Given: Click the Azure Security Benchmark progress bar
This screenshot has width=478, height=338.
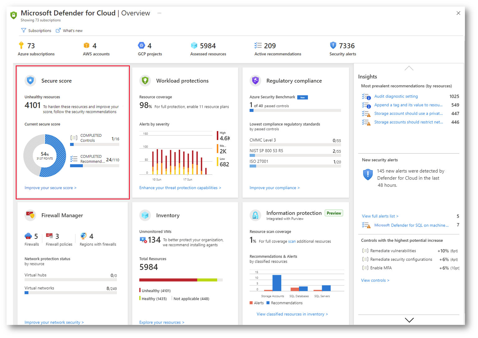Looking at the screenshot, I should pos(295,110).
